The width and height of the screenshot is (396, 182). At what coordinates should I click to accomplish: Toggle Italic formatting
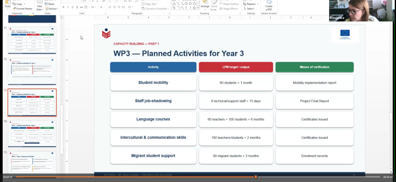point(68,7)
